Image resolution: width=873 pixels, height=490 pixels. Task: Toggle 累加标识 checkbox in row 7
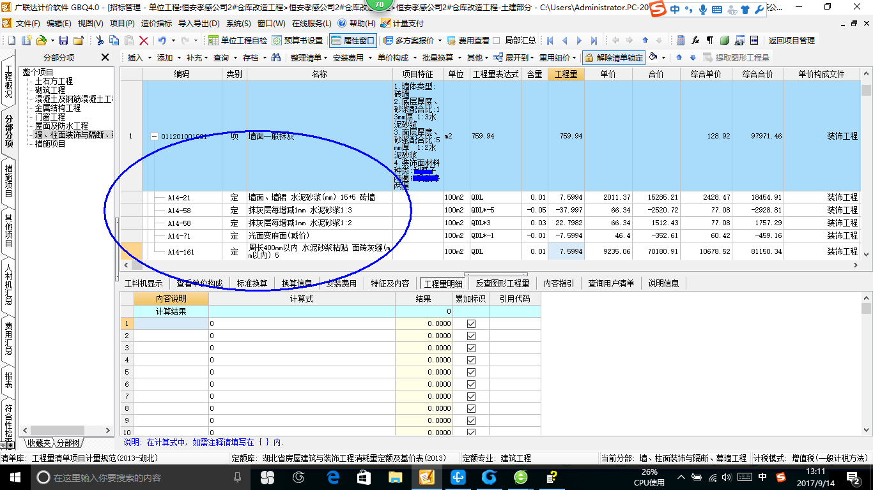472,396
